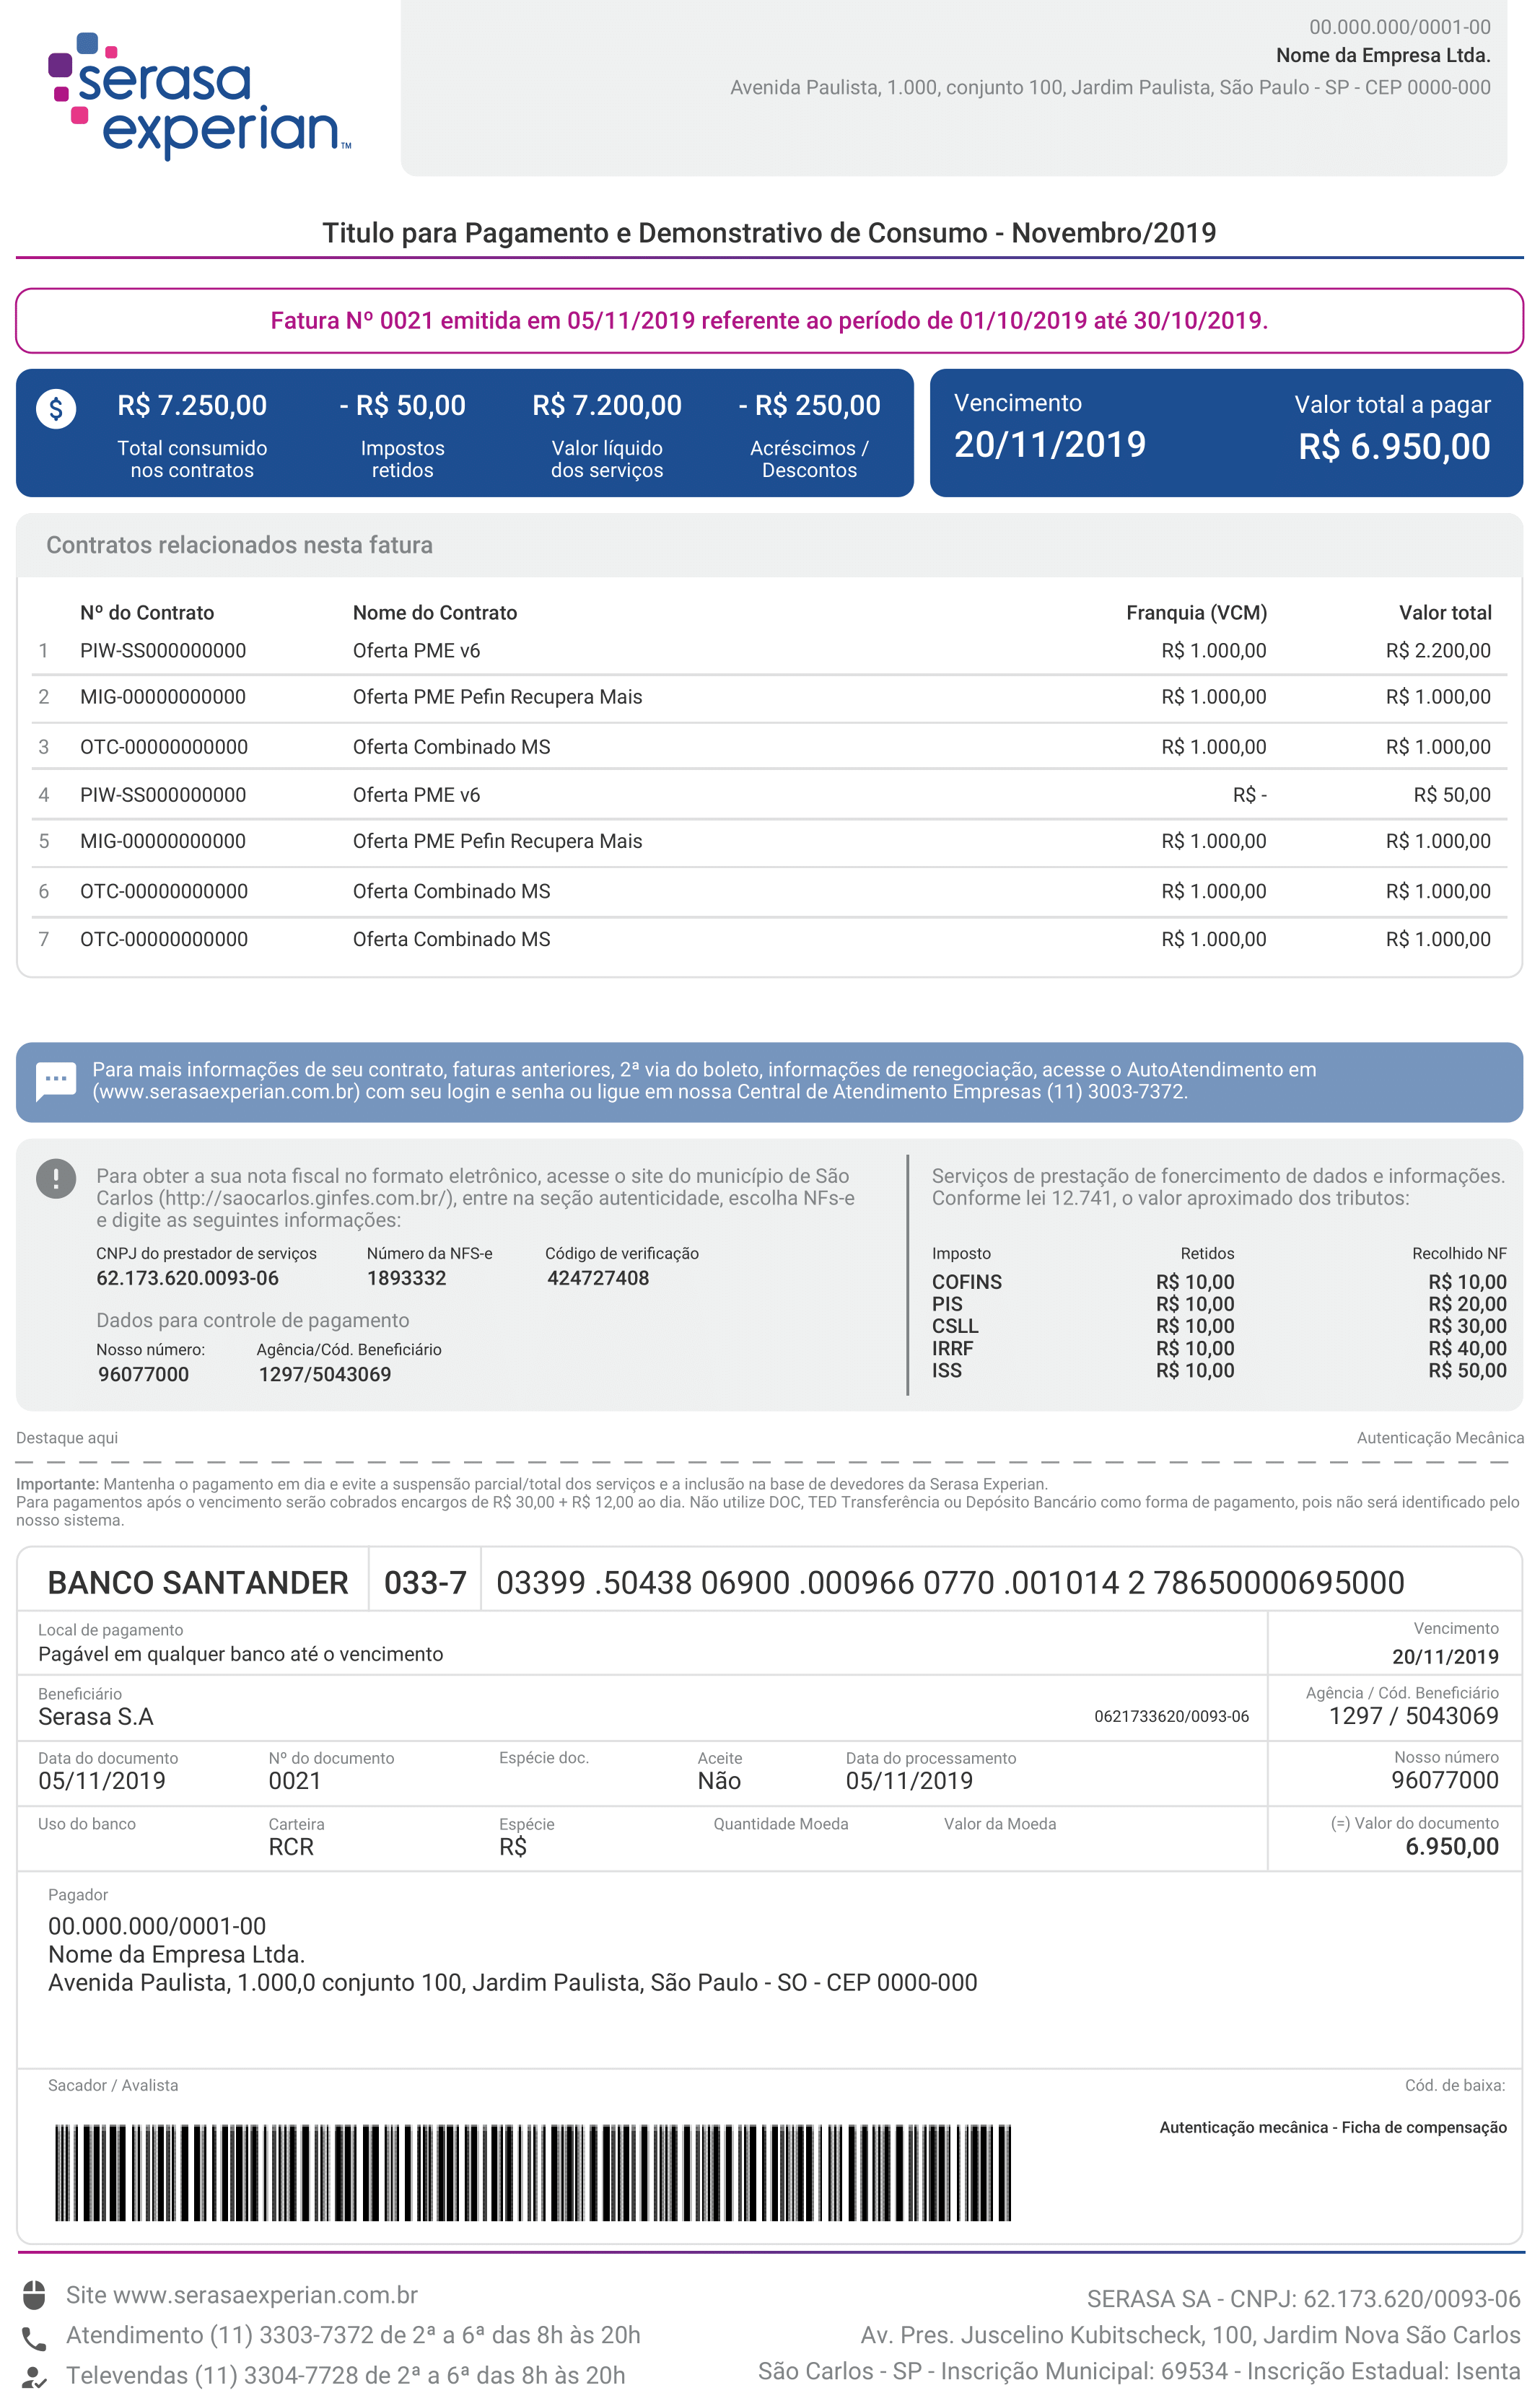Click Valor do documento 6.950,00
Image resolution: width=1540 pixels, height=2406 pixels.
[1452, 1847]
